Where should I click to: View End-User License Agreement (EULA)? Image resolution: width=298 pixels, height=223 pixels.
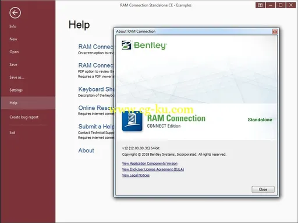153,169
